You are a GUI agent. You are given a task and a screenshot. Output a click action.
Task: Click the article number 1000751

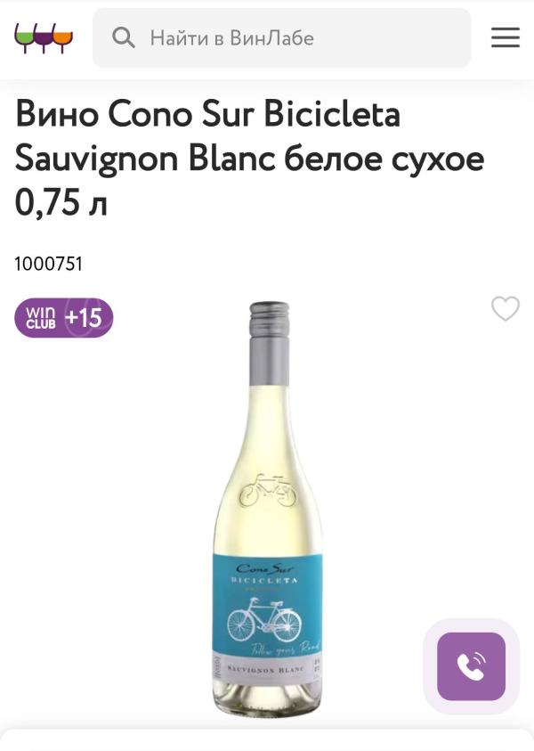48,264
